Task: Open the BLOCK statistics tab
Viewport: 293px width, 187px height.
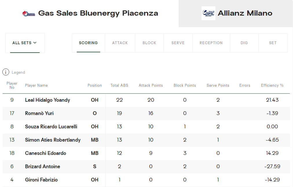Action: tap(149, 43)
